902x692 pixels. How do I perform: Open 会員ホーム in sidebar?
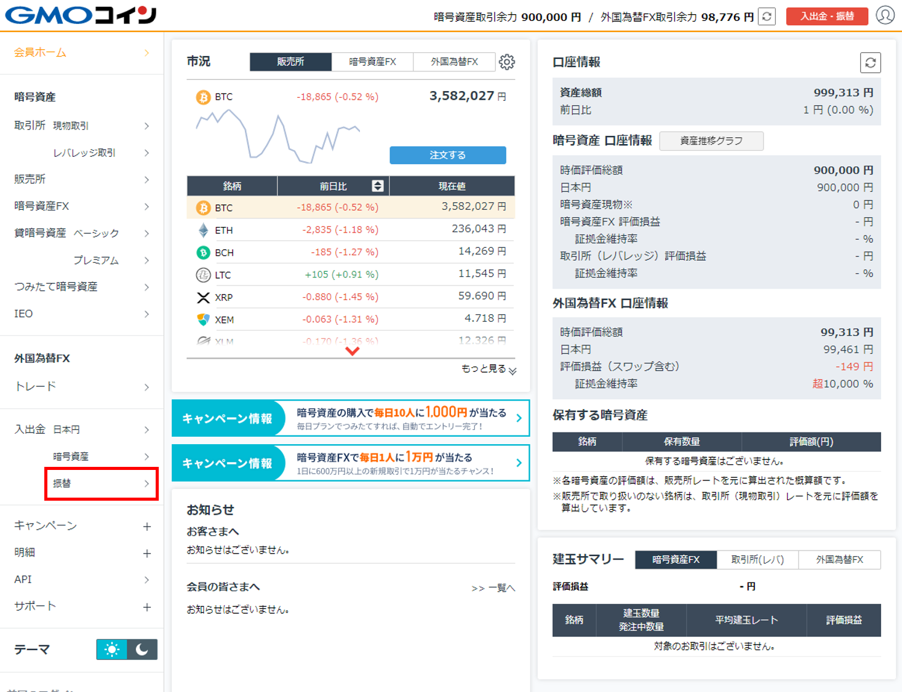[82, 52]
